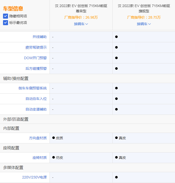This screenshot has height=183, width=175.
Task: Open the 方向盘材质 feature link
Action: pyautogui.click(x=38, y=138)
